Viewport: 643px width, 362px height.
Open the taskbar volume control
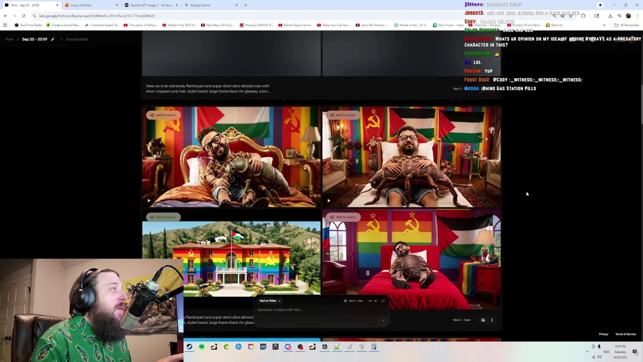[x=599, y=357]
